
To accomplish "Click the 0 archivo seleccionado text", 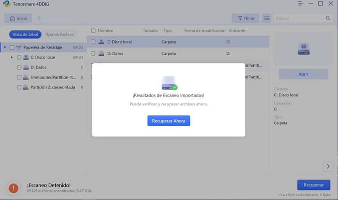I will click(305, 194).
